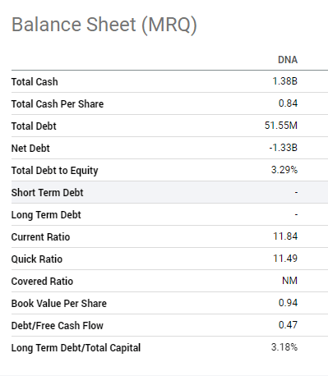Click the Quick Ratio label
This screenshot has width=328, height=376.
click(37, 259)
